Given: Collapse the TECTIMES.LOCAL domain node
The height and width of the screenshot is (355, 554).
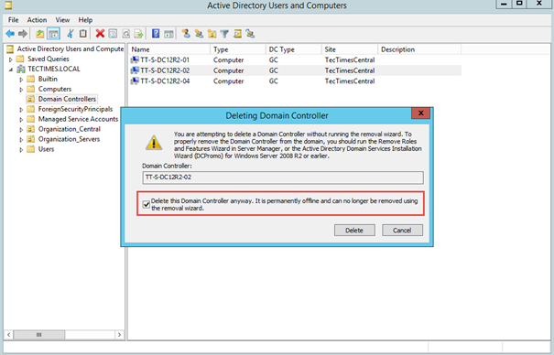Looking at the screenshot, I should (x=11, y=70).
